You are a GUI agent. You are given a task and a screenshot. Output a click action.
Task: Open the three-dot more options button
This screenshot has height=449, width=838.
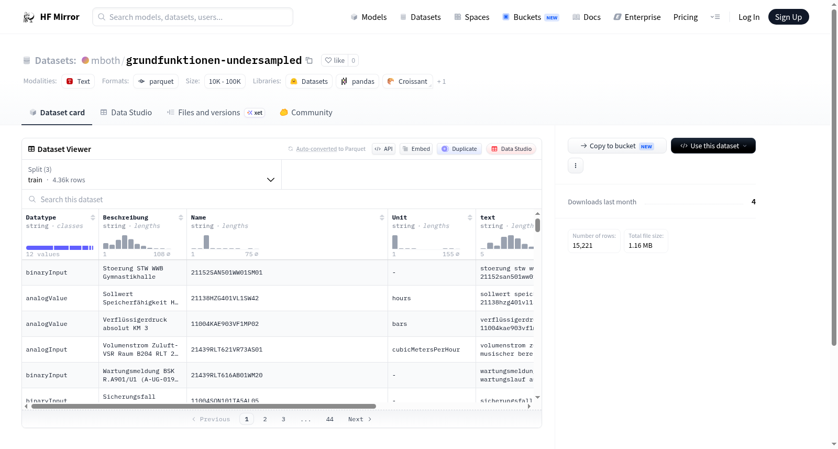pos(576,166)
